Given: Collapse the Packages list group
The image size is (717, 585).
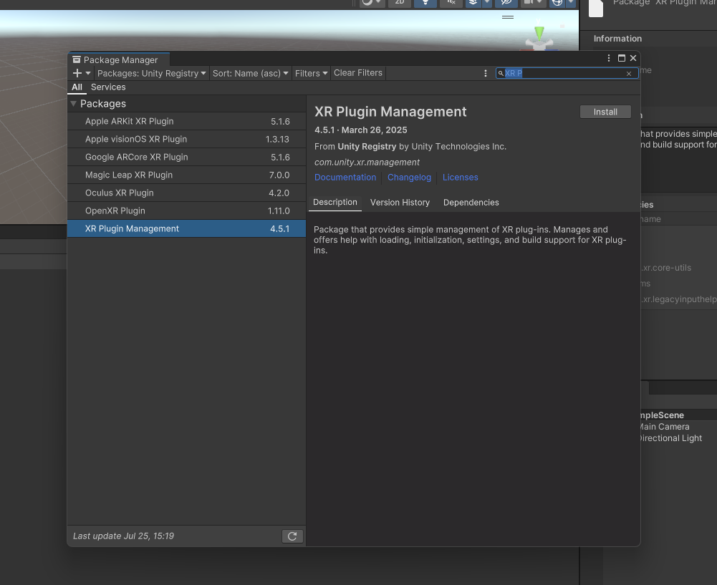Looking at the screenshot, I should pos(74,104).
